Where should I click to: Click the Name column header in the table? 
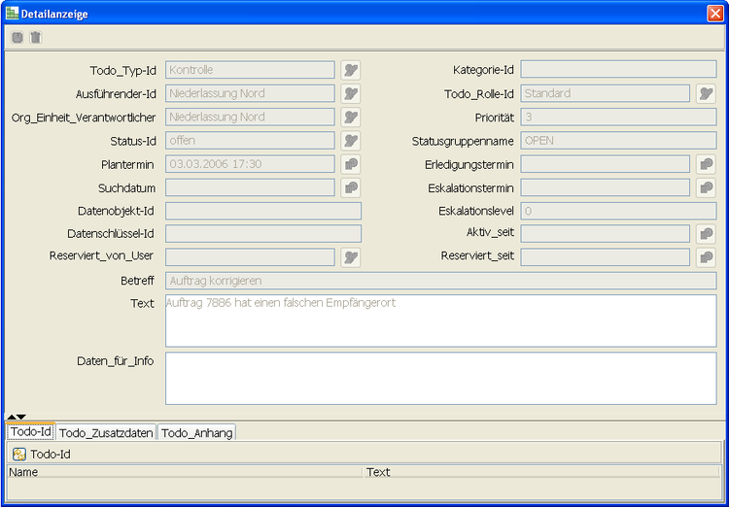185,472
